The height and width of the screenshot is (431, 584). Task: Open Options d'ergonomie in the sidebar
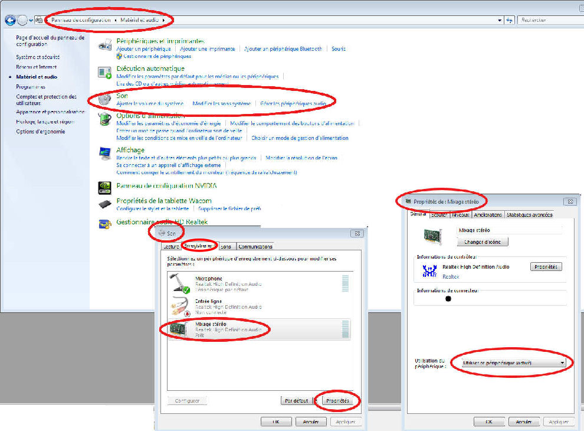point(40,132)
